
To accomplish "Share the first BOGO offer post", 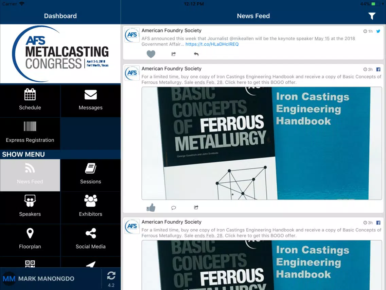I will (196, 207).
